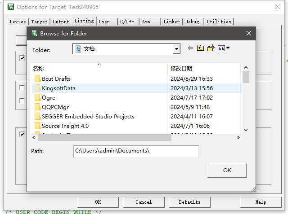
Task: Select the Source Insight 4.0 folder
Action: pos(65,126)
